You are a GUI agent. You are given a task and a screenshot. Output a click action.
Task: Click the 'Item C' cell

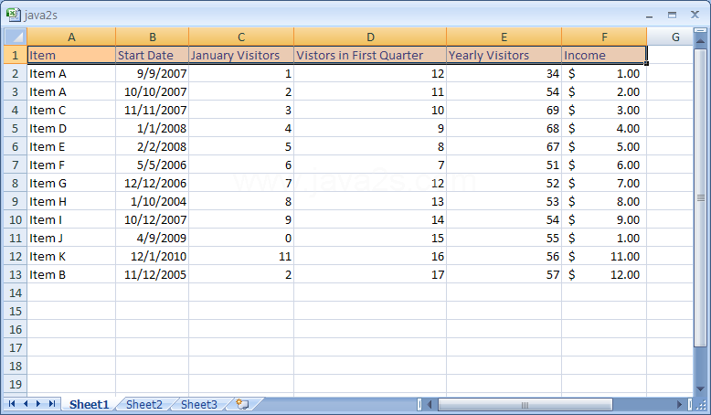(71, 111)
